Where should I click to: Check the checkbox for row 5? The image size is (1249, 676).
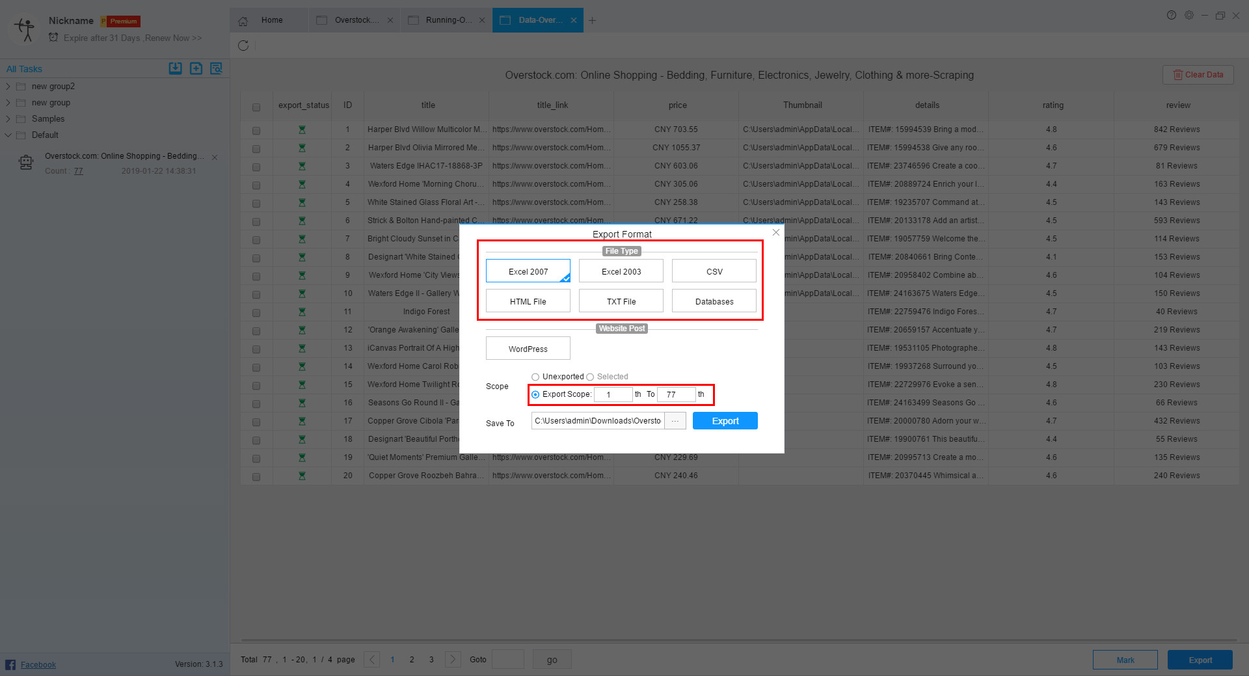click(x=256, y=204)
